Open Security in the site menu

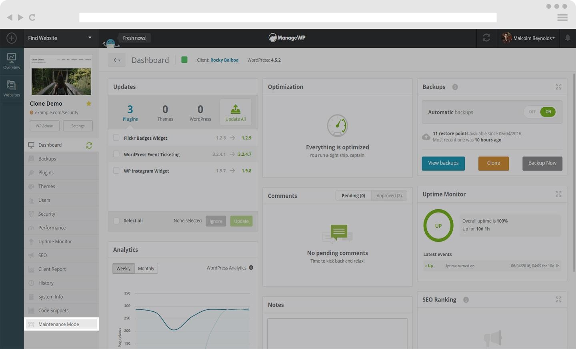point(61,214)
